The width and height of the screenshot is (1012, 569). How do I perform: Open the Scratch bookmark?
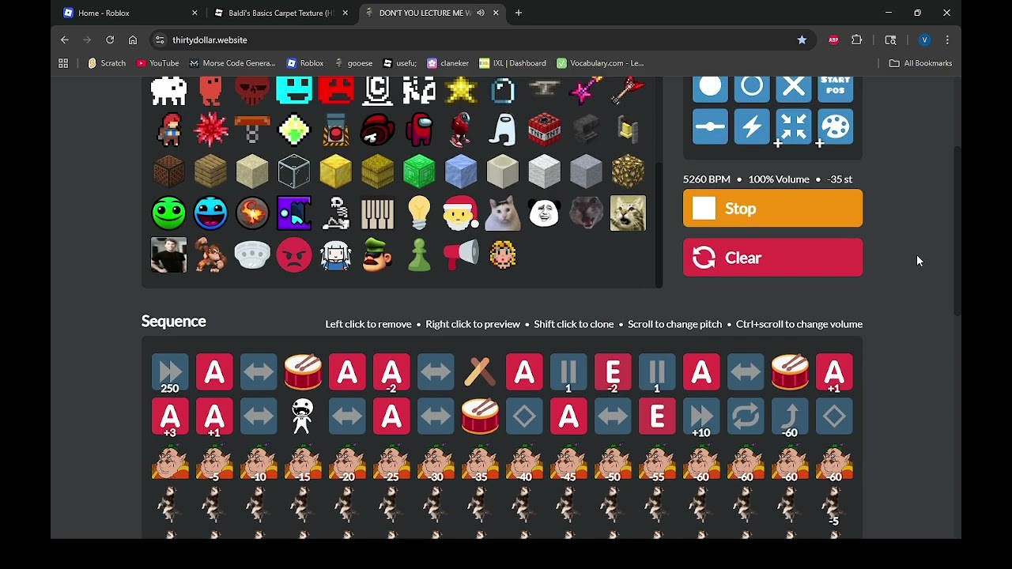[107, 63]
